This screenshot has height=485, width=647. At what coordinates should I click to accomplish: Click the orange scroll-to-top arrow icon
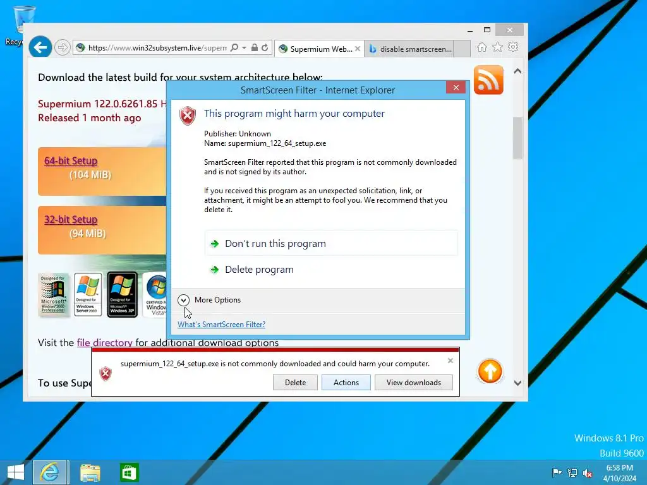pos(490,371)
